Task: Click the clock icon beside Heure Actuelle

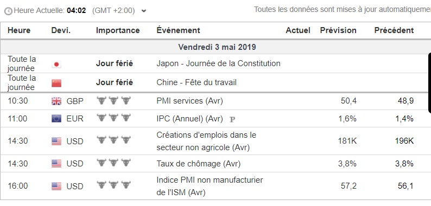Action: [9, 11]
